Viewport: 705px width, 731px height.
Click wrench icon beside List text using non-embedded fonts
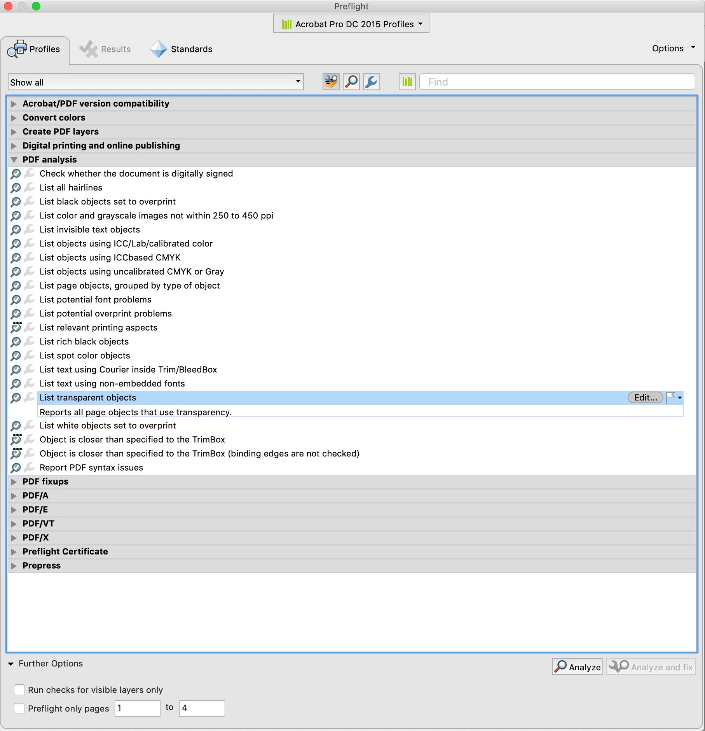(29, 383)
